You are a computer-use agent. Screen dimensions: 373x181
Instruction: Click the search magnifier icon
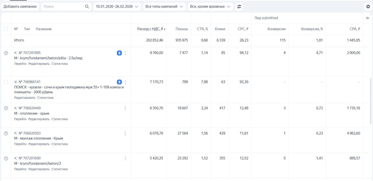pyautogui.click(x=87, y=6)
